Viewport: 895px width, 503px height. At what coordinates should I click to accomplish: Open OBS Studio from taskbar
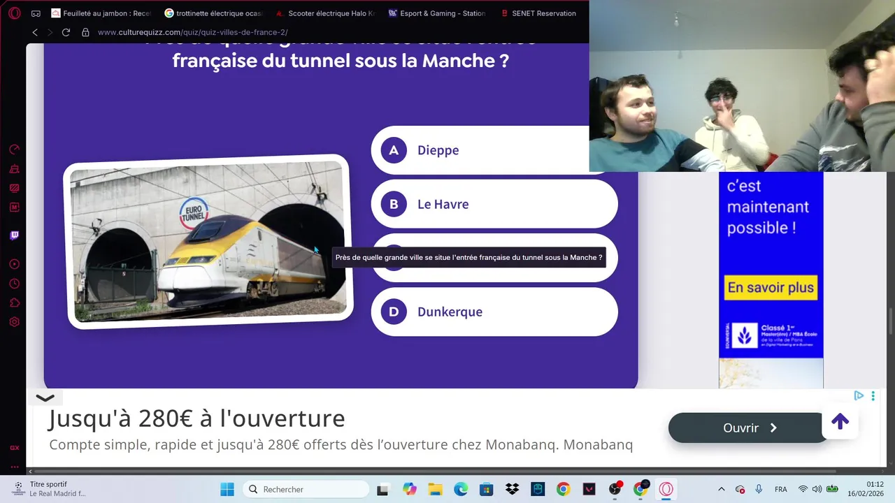pyautogui.click(x=615, y=489)
